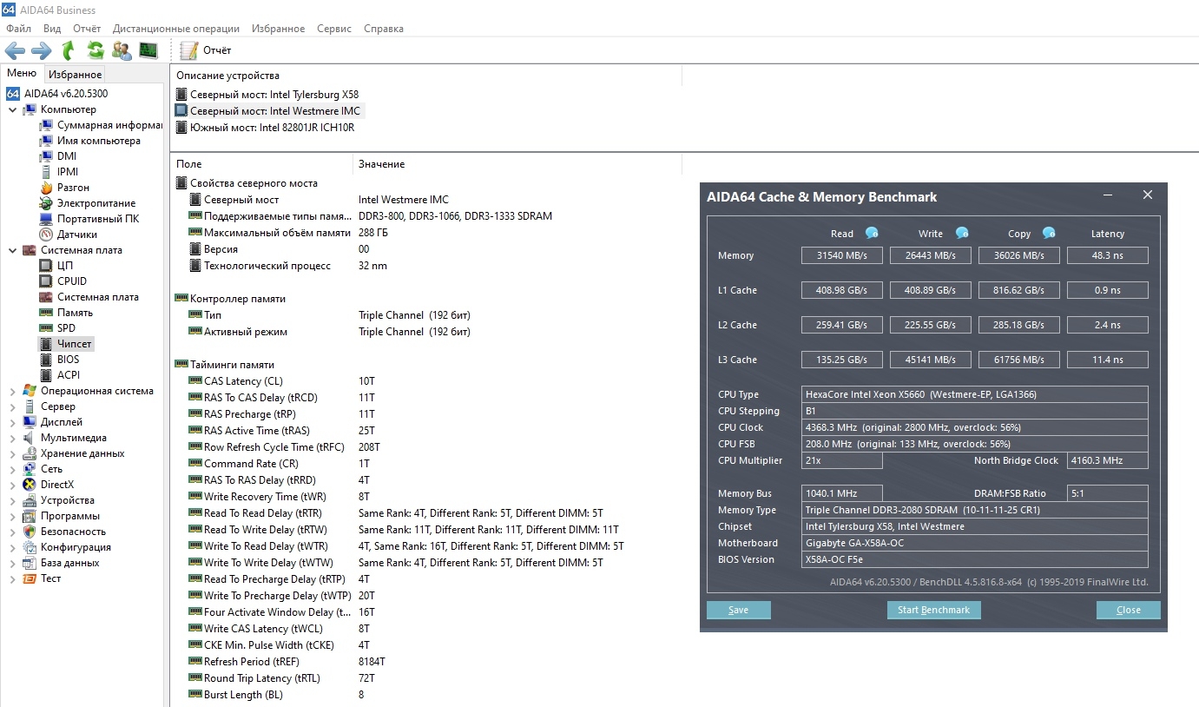The width and height of the screenshot is (1199, 707).
Task: Expand the Операционная система branch
Action: (x=12, y=391)
